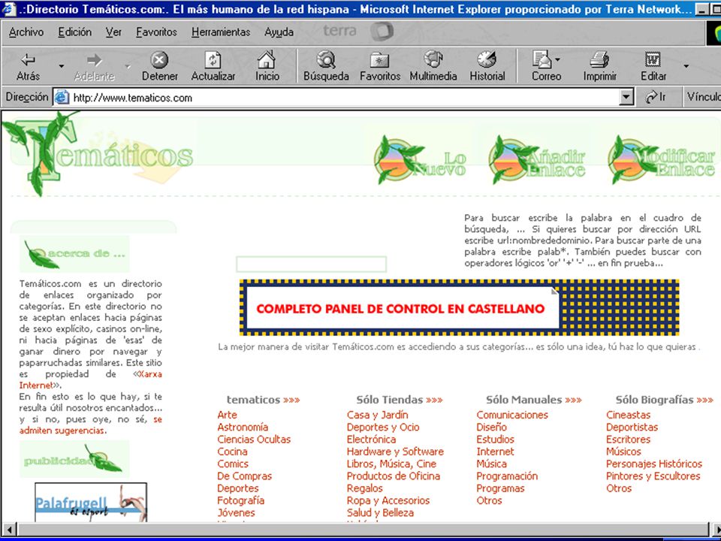Open the Escritores biographies link
Image resolution: width=721 pixels, height=541 pixels.
628,440
